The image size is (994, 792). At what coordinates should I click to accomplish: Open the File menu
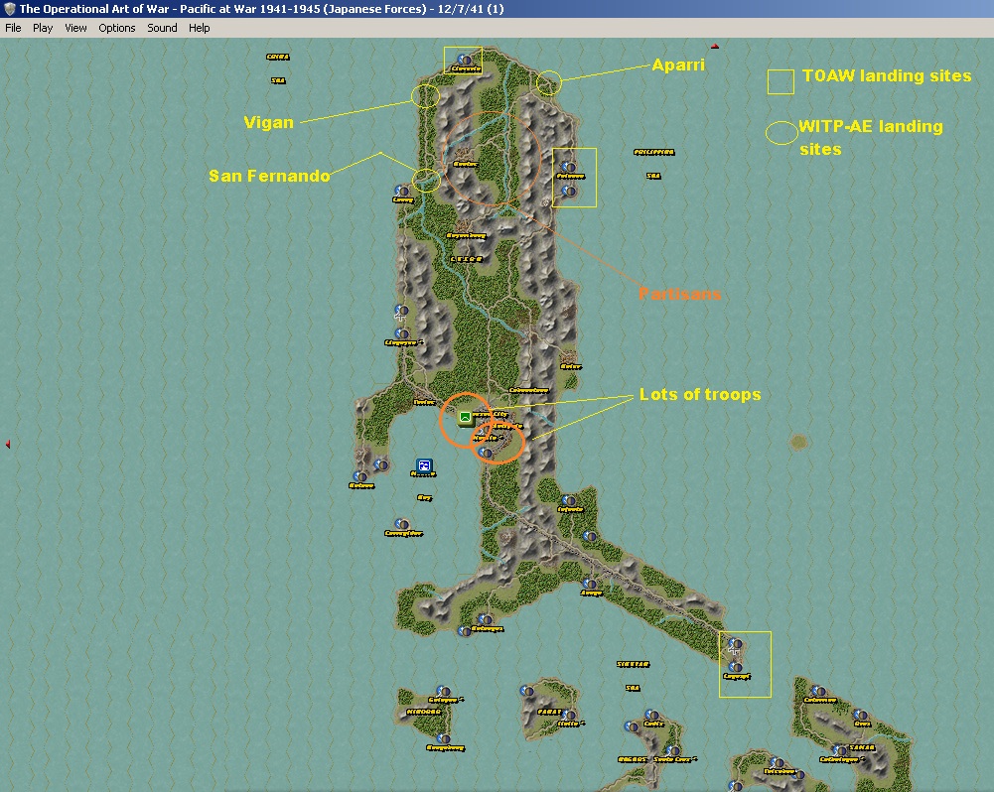pyautogui.click(x=13, y=28)
